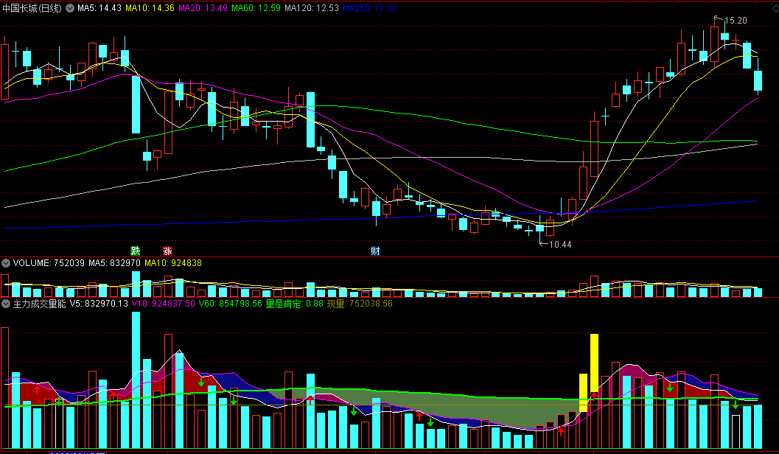Select the VOLUME: 752039 label
Image resolution: width=779 pixels, height=454 pixels.
click(49, 263)
